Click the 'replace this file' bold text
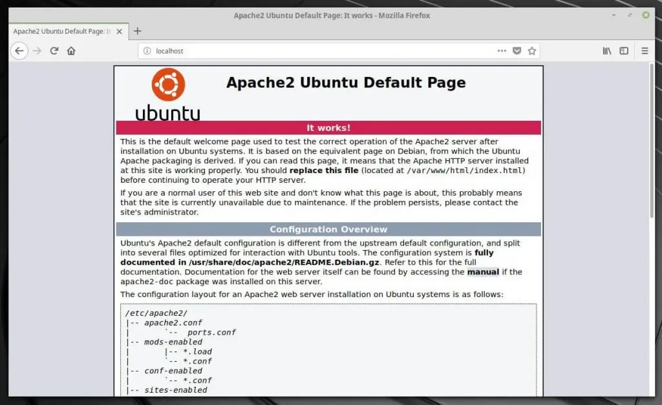 [x=324, y=171]
